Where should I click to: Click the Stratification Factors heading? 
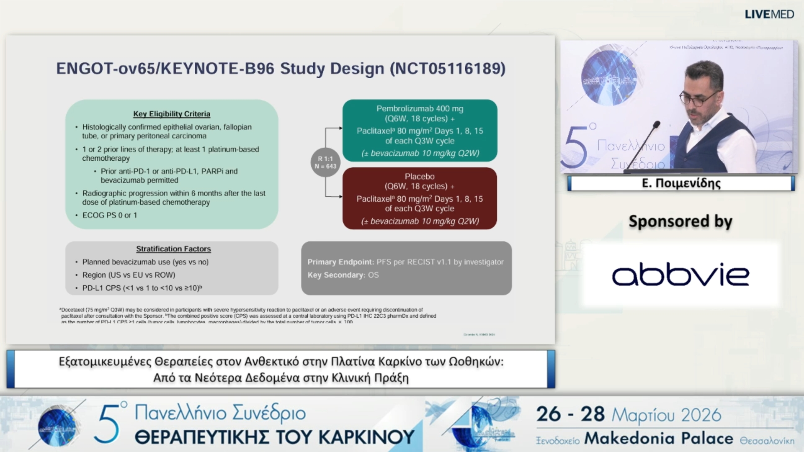[173, 249]
